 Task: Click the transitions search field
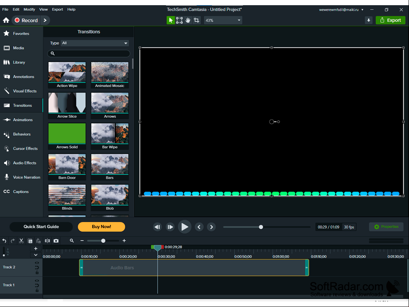pos(89,53)
